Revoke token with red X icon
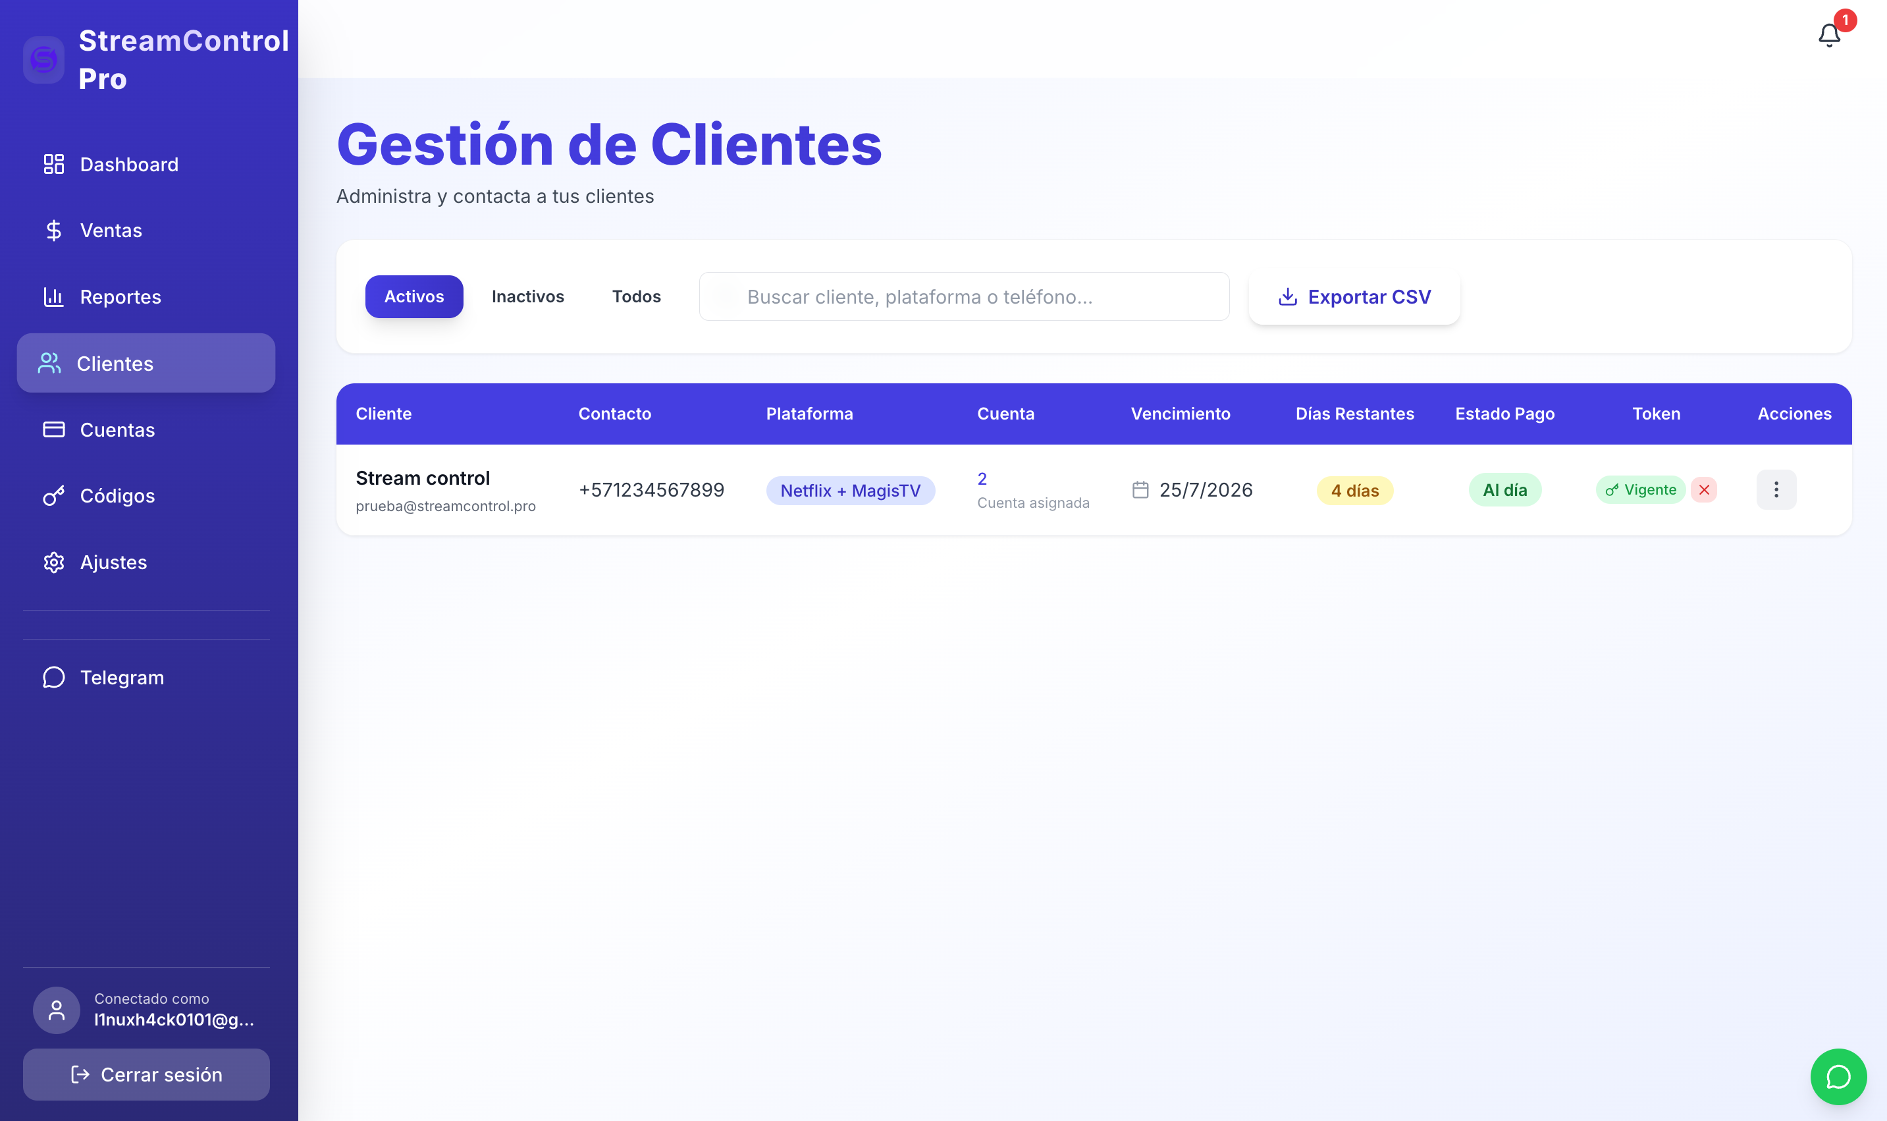 click(x=1704, y=489)
